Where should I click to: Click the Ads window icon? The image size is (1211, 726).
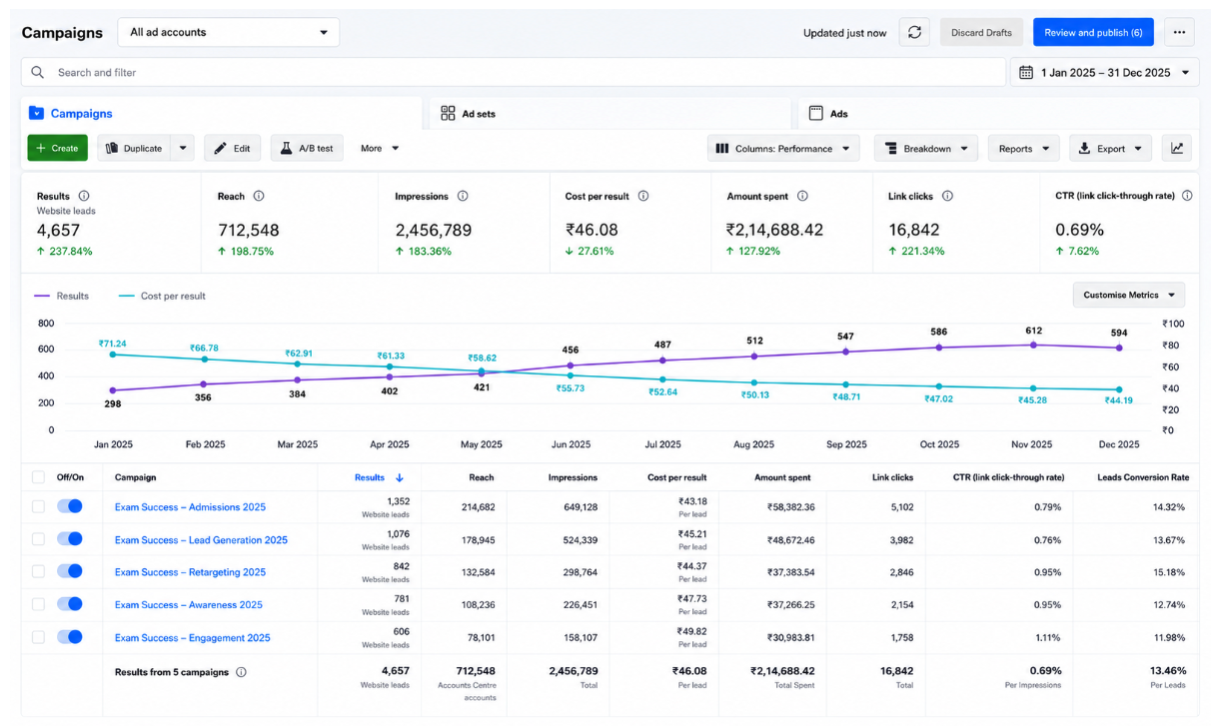click(816, 113)
